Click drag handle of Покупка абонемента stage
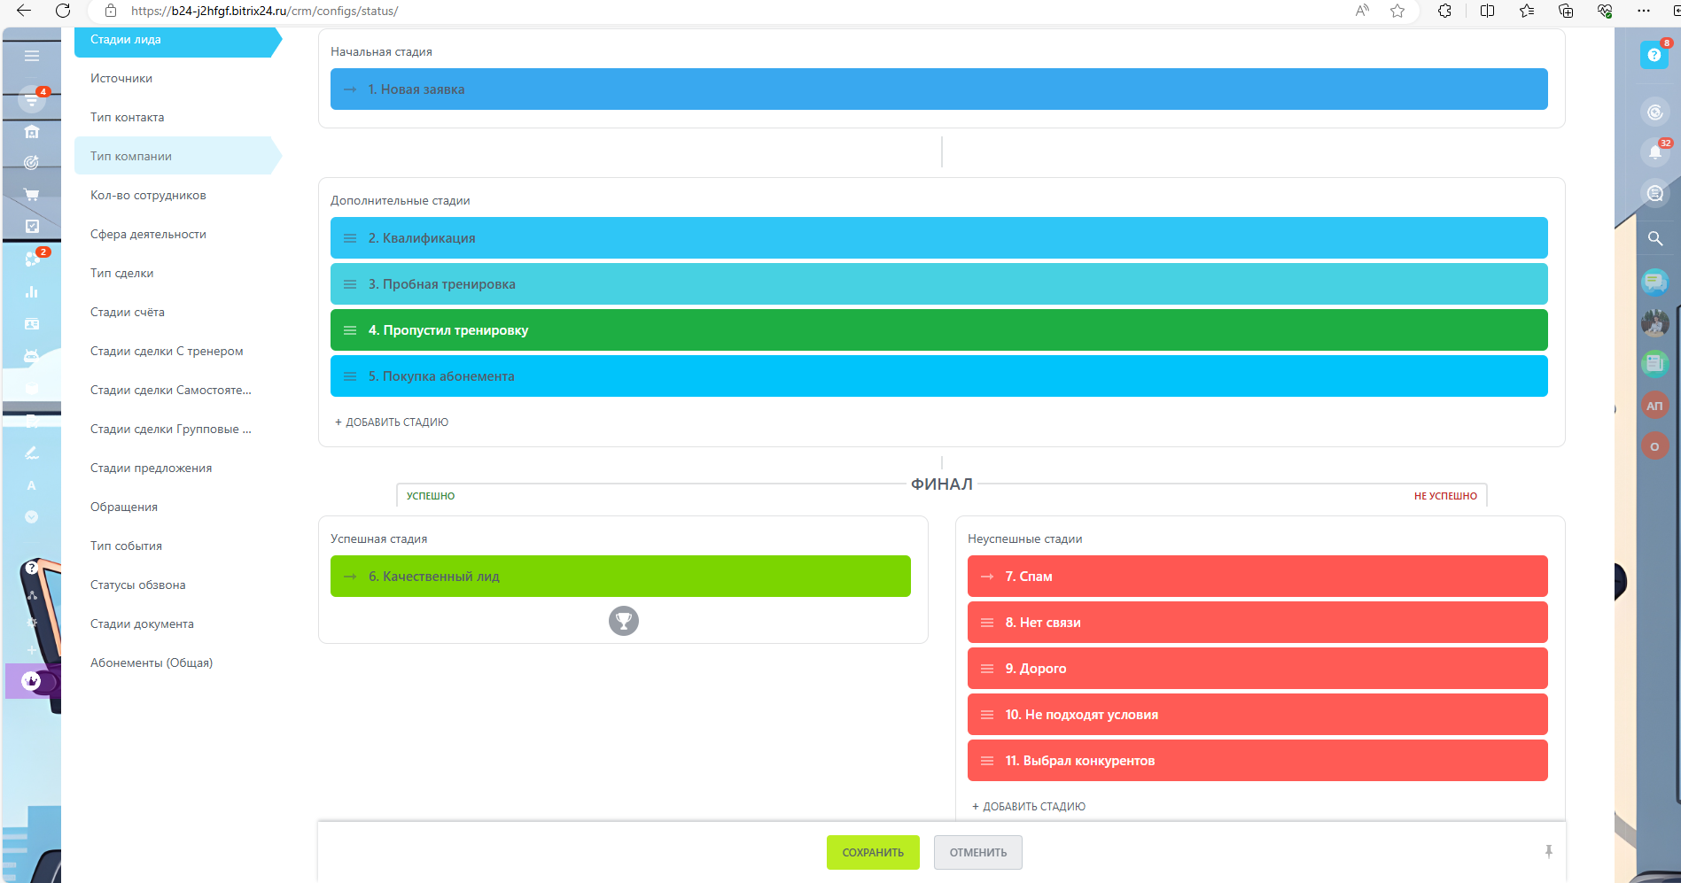This screenshot has width=1681, height=883. pyautogui.click(x=350, y=376)
